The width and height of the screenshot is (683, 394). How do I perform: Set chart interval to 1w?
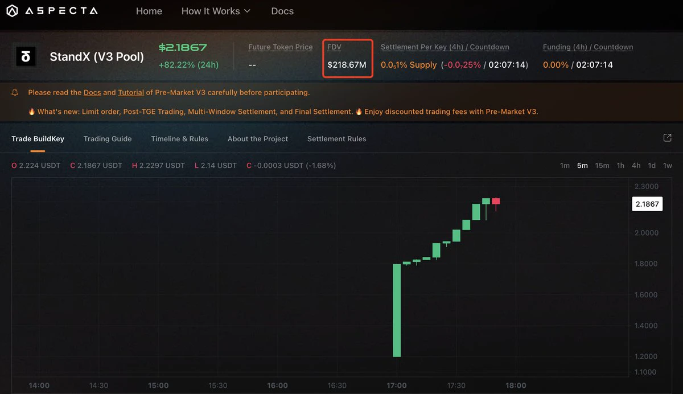pyautogui.click(x=668, y=166)
